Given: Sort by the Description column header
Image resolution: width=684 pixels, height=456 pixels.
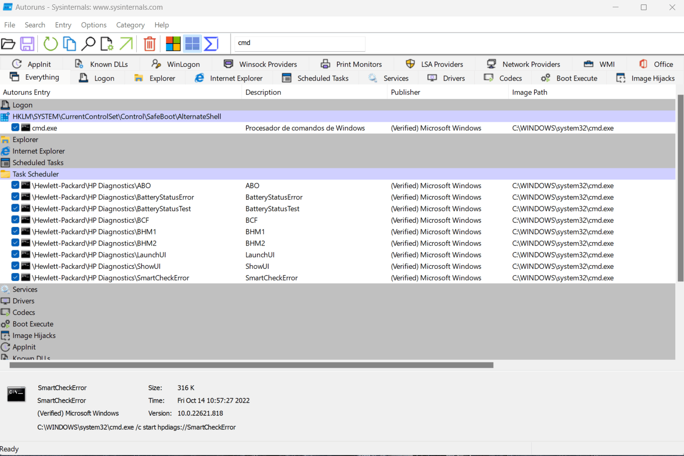Looking at the screenshot, I should click(x=314, y=92).
